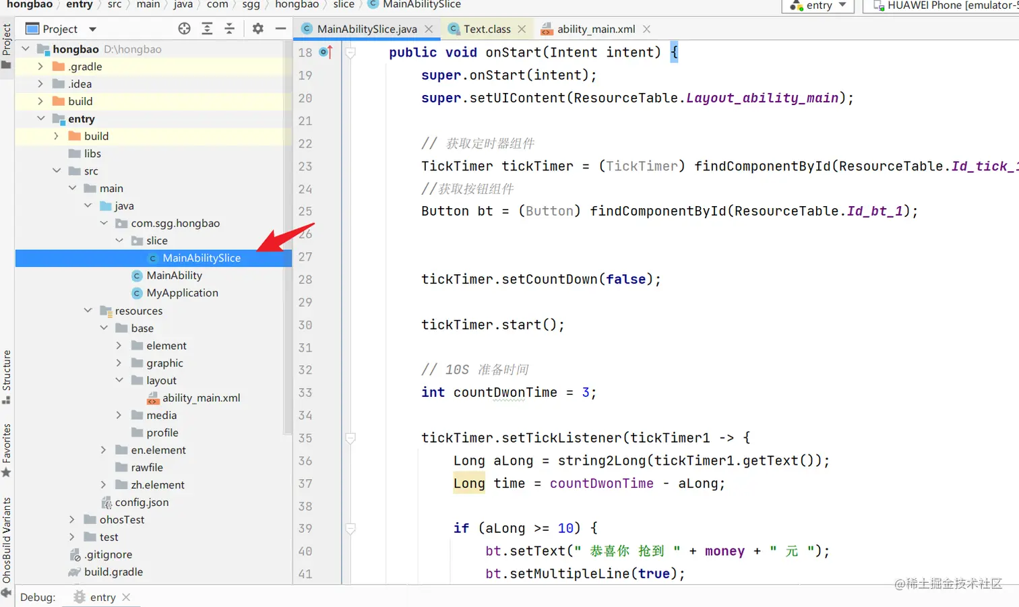
Task: Collapse the hongbao root project node
Action: [26, 49]
